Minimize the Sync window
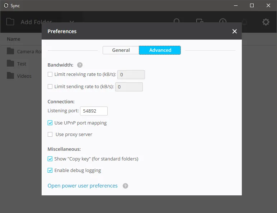277x213 pixels. 236,5
